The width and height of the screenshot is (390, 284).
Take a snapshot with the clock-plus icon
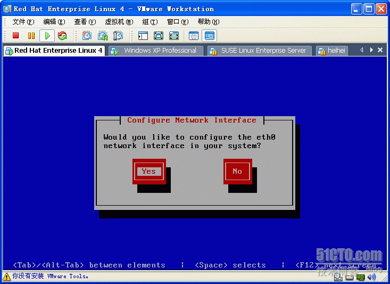[x=87, y=36]
